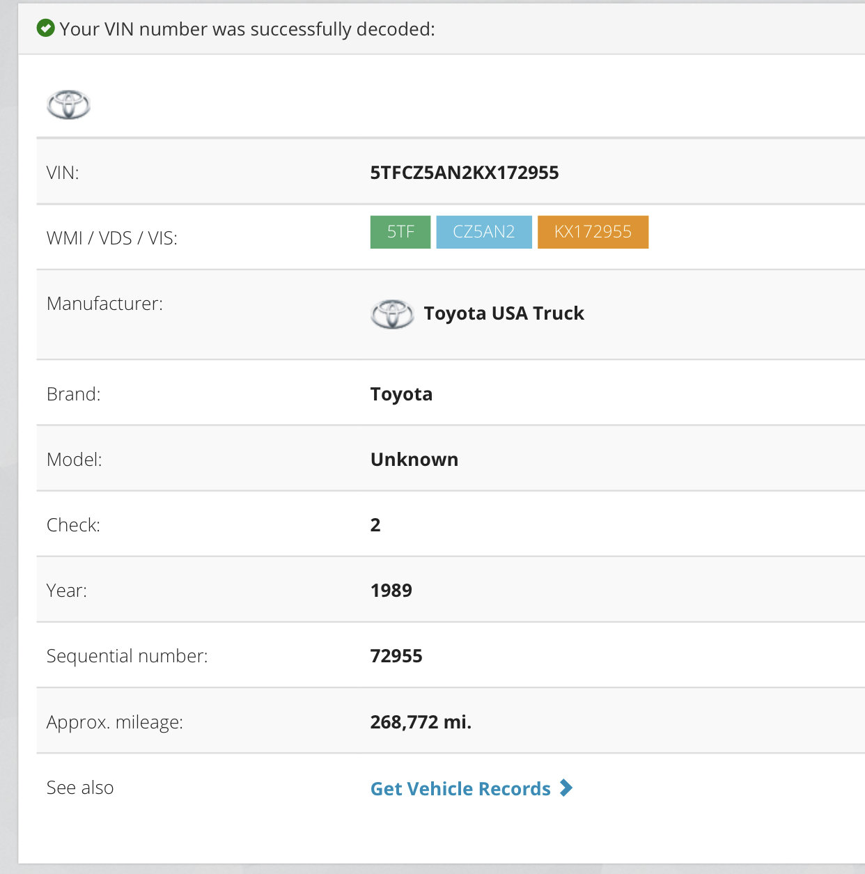Viewport: 865px width, 874px height.
Task: Click the year value 1989
Action: coord(391,591)
